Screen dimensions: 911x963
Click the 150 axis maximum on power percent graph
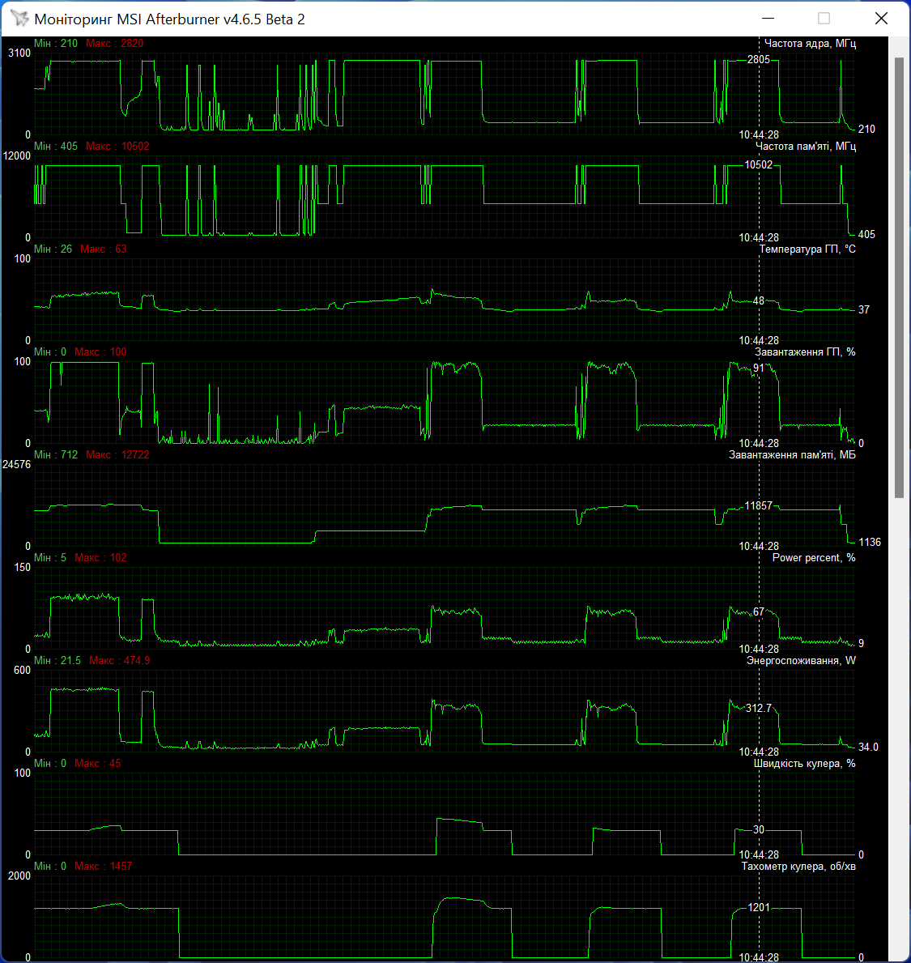tap(22, 568)
